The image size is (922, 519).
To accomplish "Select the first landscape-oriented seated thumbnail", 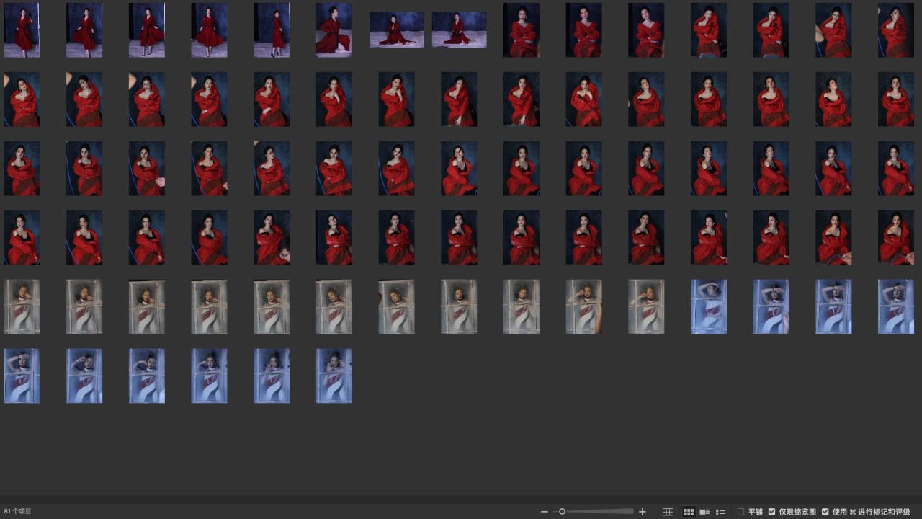I will tap(396, 30).
